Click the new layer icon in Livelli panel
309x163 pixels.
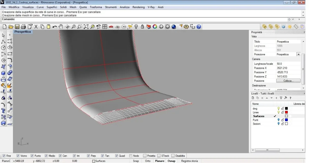[x=253, y=98]
